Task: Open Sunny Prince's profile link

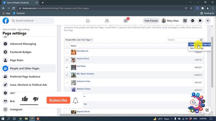Action: point(83,58)
